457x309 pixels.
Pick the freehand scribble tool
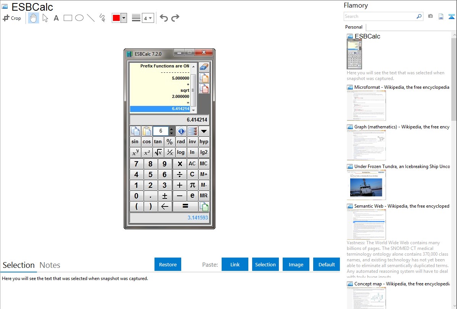tap(102, 18)
